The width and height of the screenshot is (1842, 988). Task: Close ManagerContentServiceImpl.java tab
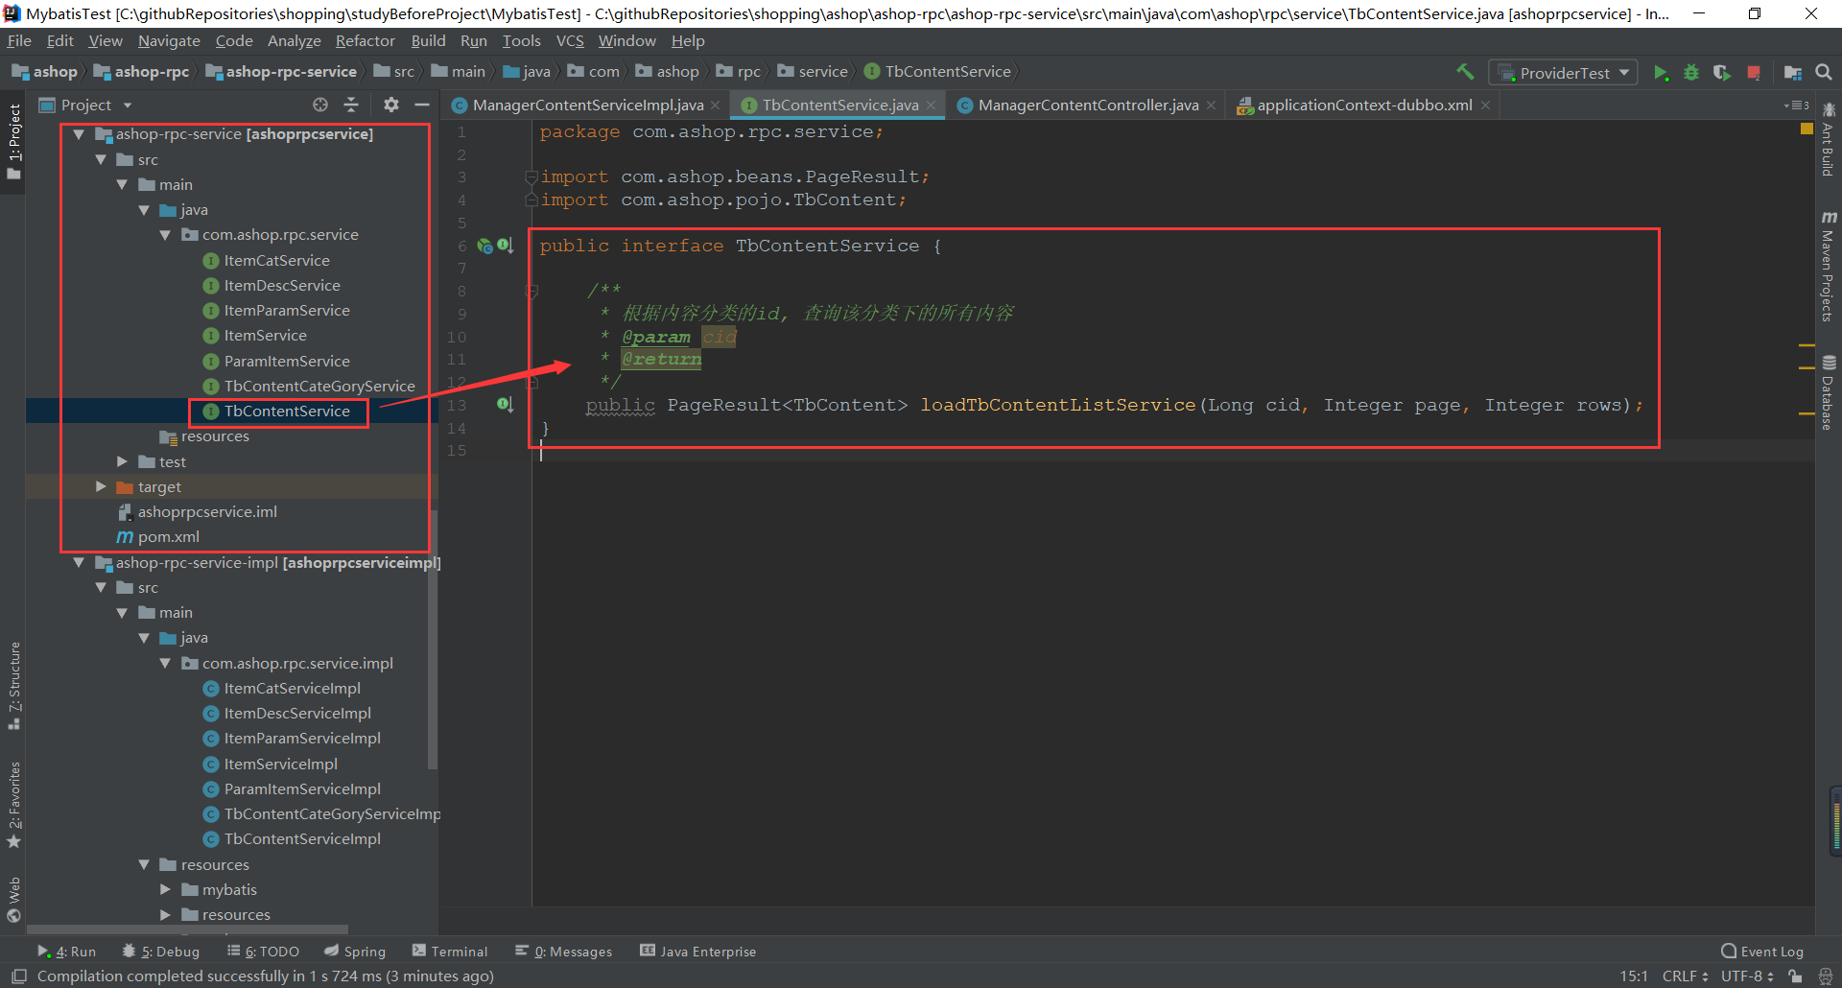click(x=715, y=106)
